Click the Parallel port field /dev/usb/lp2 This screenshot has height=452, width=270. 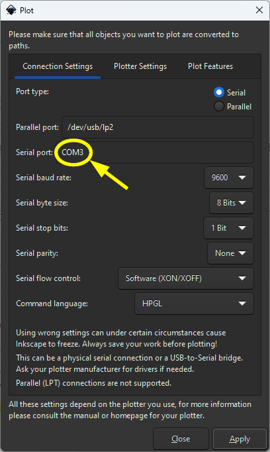[x=157, y=127]
